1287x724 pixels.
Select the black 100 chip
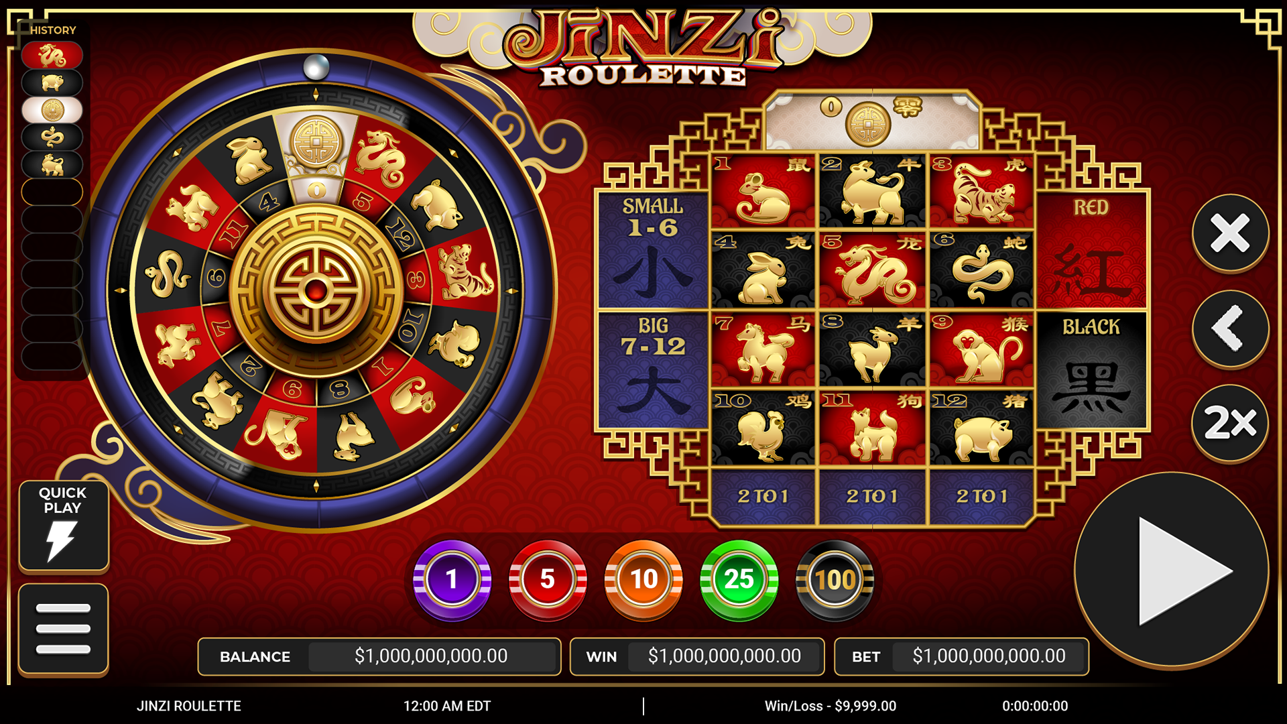[835, 579]
